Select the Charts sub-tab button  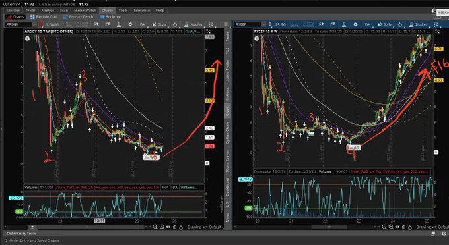point(15,17)
